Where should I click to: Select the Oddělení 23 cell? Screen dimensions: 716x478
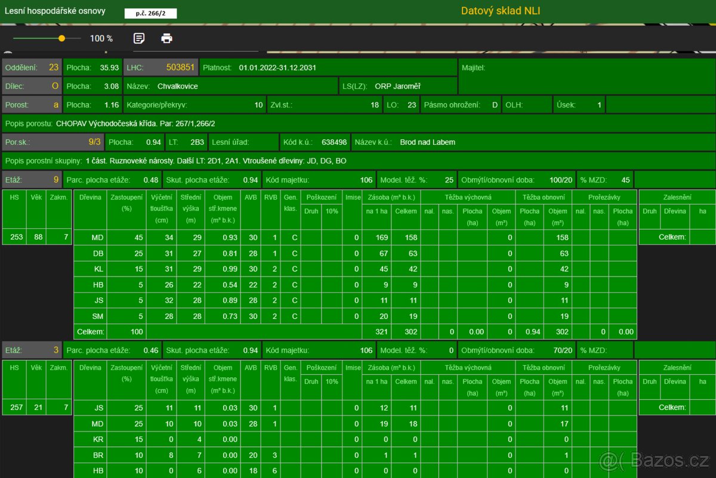pyautogui.click(x=32, y=67)
